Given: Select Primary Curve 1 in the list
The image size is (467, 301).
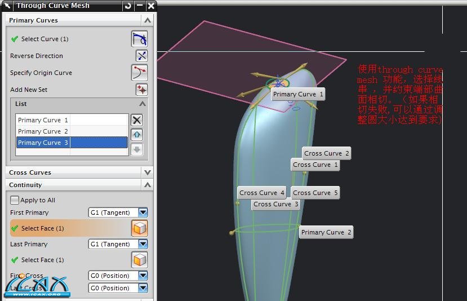Looking at the screenshot, I should (43, 120).
